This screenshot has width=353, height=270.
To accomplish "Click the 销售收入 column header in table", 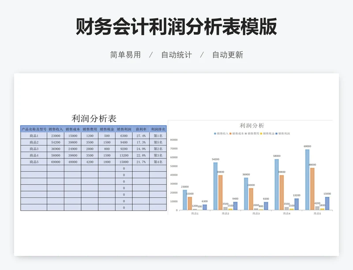I will point(56,129).
